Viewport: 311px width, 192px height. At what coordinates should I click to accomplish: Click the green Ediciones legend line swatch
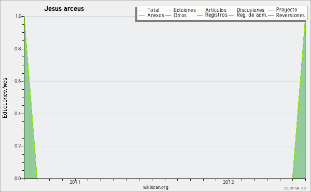click(168, 10)
